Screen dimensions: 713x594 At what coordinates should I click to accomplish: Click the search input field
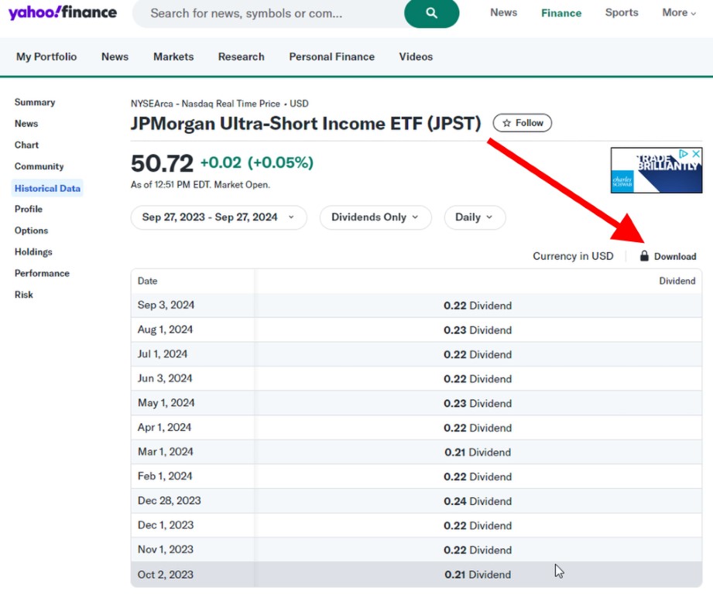[269, 13]
